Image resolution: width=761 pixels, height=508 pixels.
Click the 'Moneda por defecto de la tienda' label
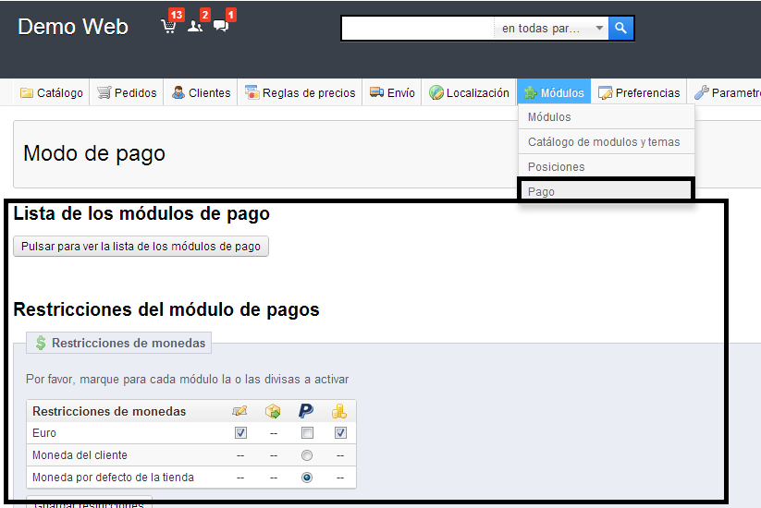coord(113,478)
